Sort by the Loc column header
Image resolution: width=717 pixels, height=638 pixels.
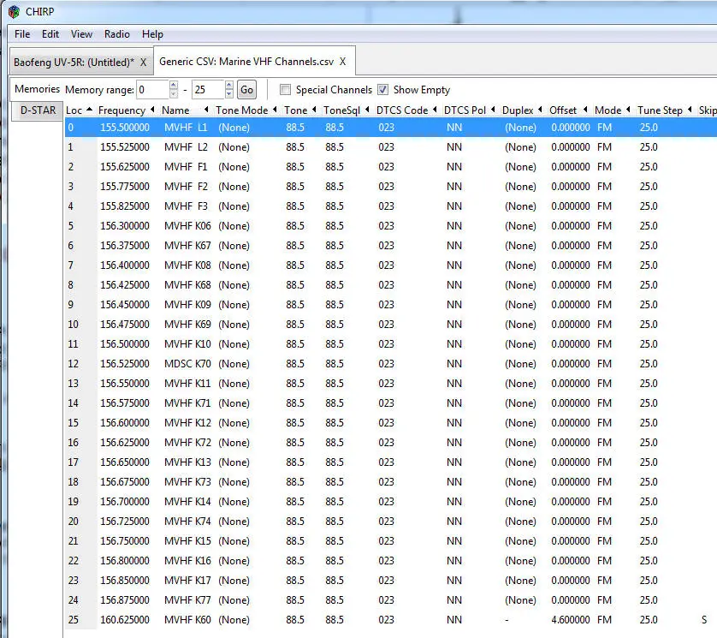(79, 110)
